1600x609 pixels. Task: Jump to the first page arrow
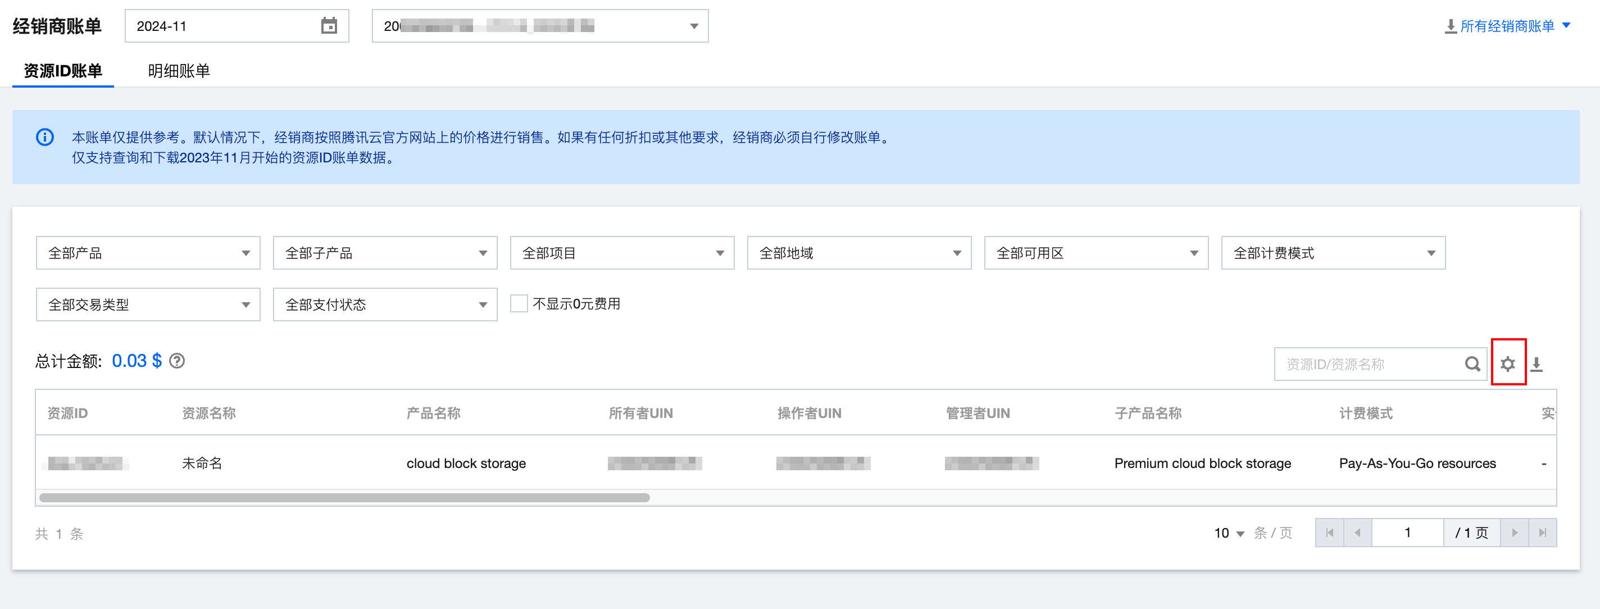pos(1329,533)
